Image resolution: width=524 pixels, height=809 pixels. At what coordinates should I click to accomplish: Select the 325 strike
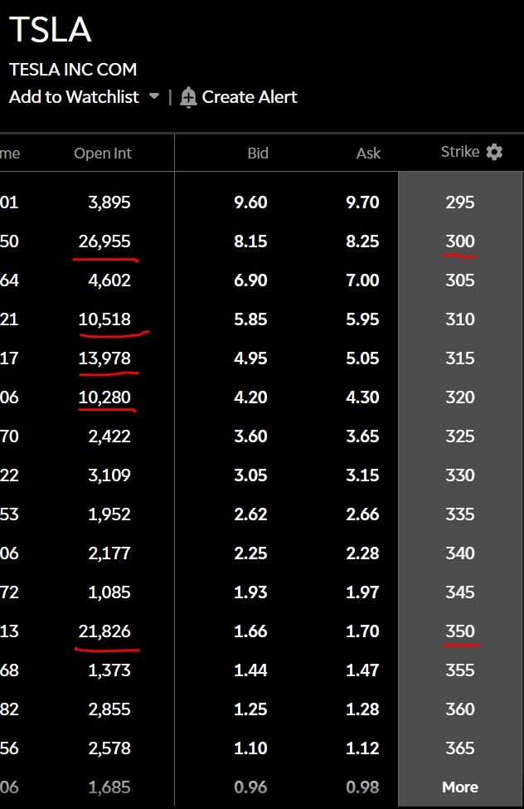click(x=460, y=436)
